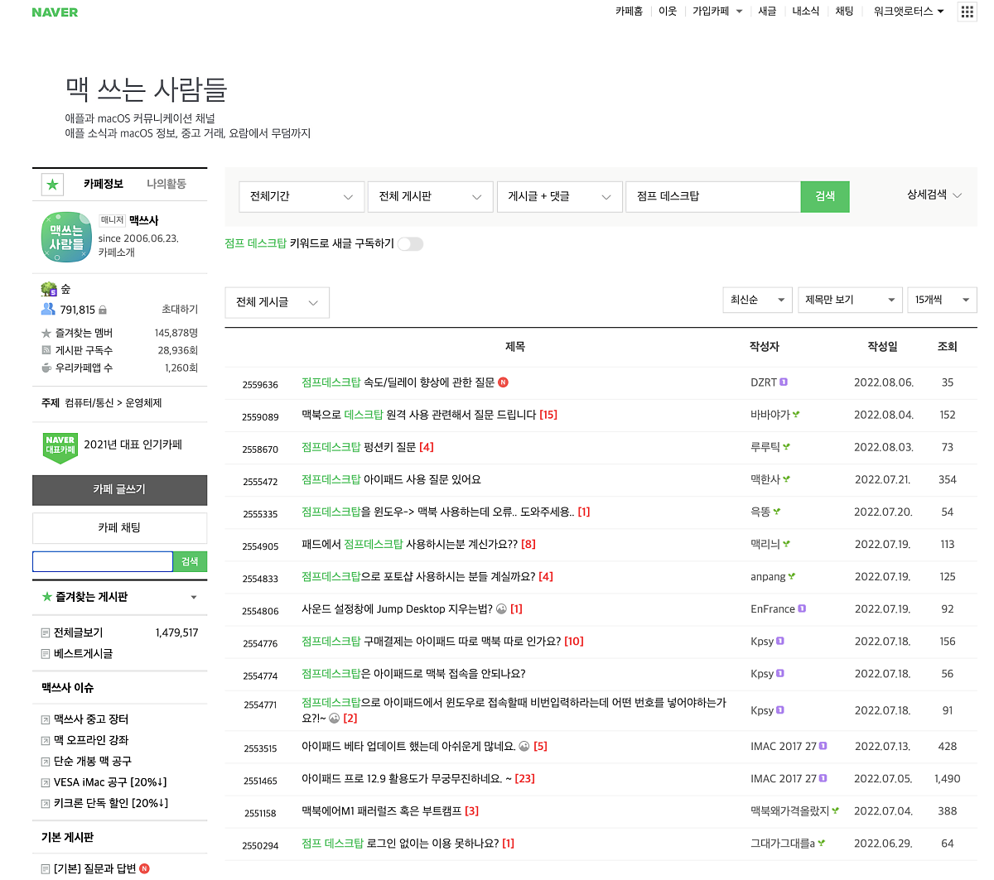Open the 전체 게시글 filter dropdown
Screen dimensions: 994x880
tap(277, 303)
